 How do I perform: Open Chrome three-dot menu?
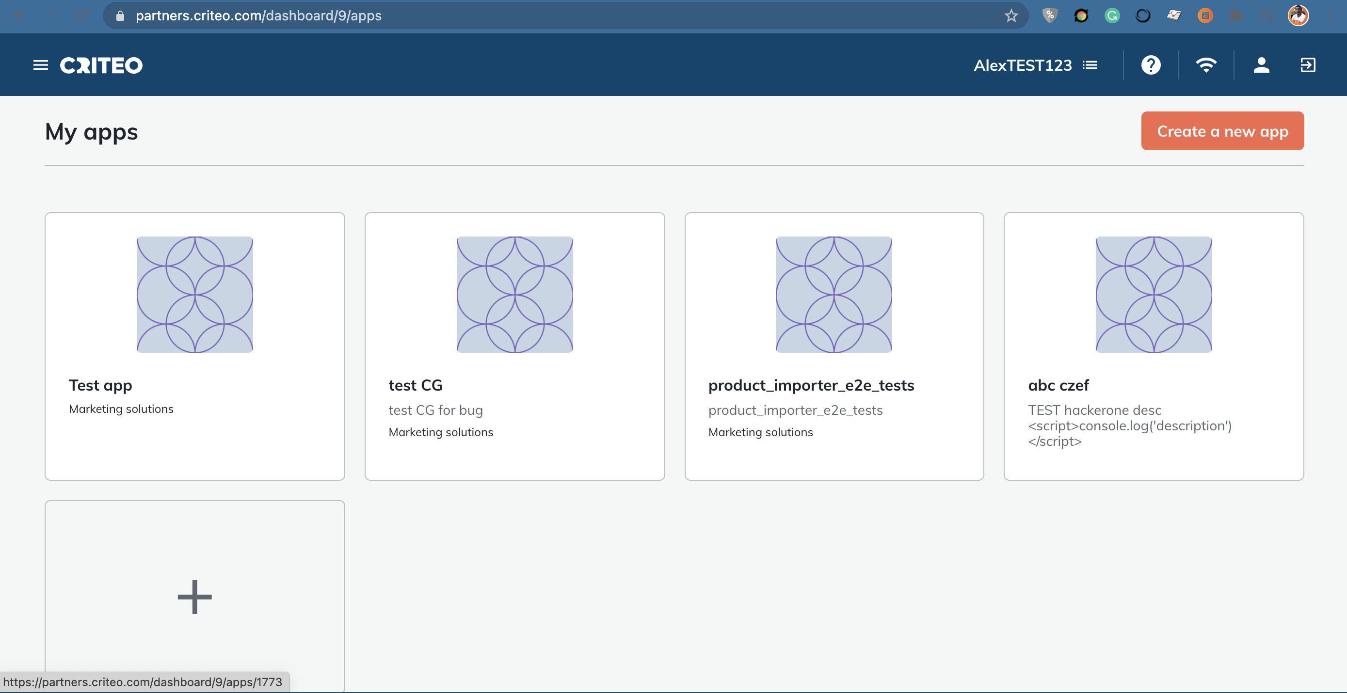tap(1329, 16)
